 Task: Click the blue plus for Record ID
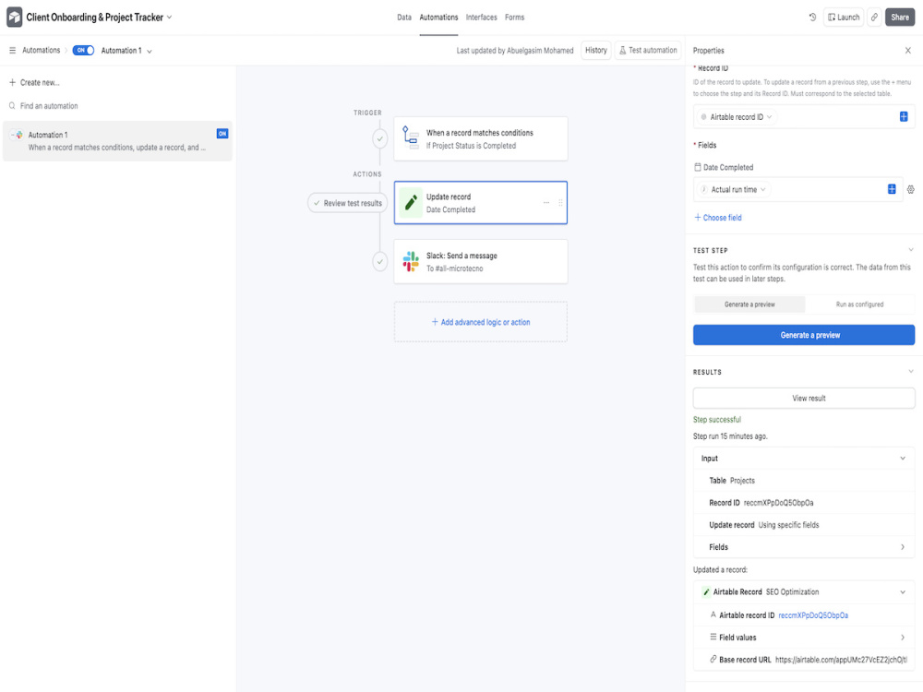(904, 116)
